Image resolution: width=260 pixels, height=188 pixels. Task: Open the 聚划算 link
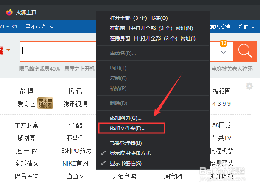(x=26, y=138)
